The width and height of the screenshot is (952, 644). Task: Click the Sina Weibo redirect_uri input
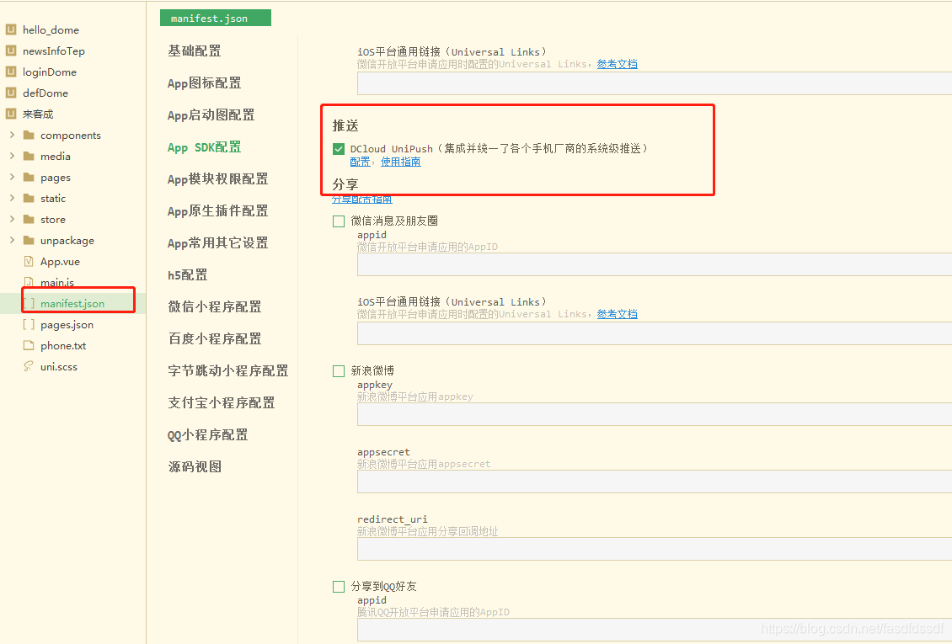pos(655,550)
